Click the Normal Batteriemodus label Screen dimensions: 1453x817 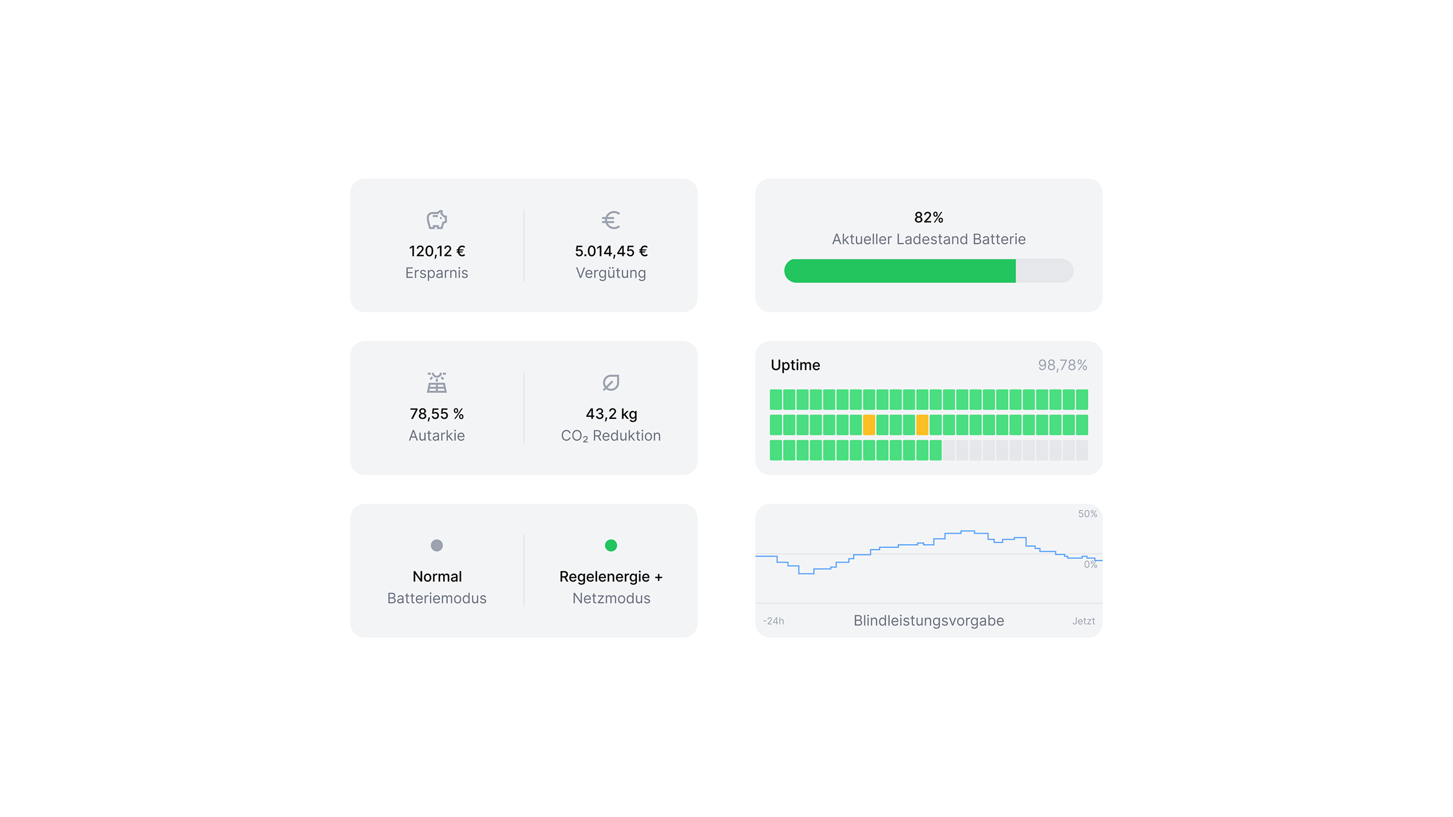pos(437,577)
